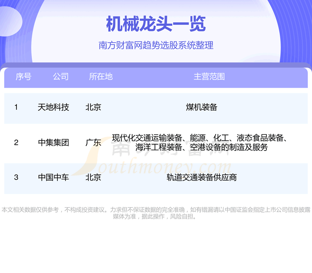This screenshot has height=273, width=312.
Task: Select the location 广东
Action: 93,142
